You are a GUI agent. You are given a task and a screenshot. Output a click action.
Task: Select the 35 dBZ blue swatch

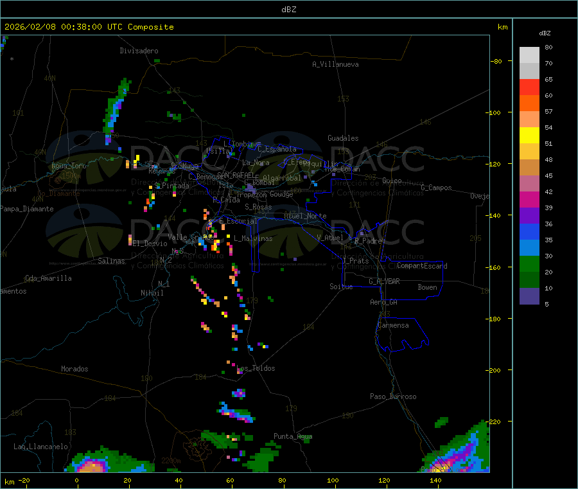(529, 232)
